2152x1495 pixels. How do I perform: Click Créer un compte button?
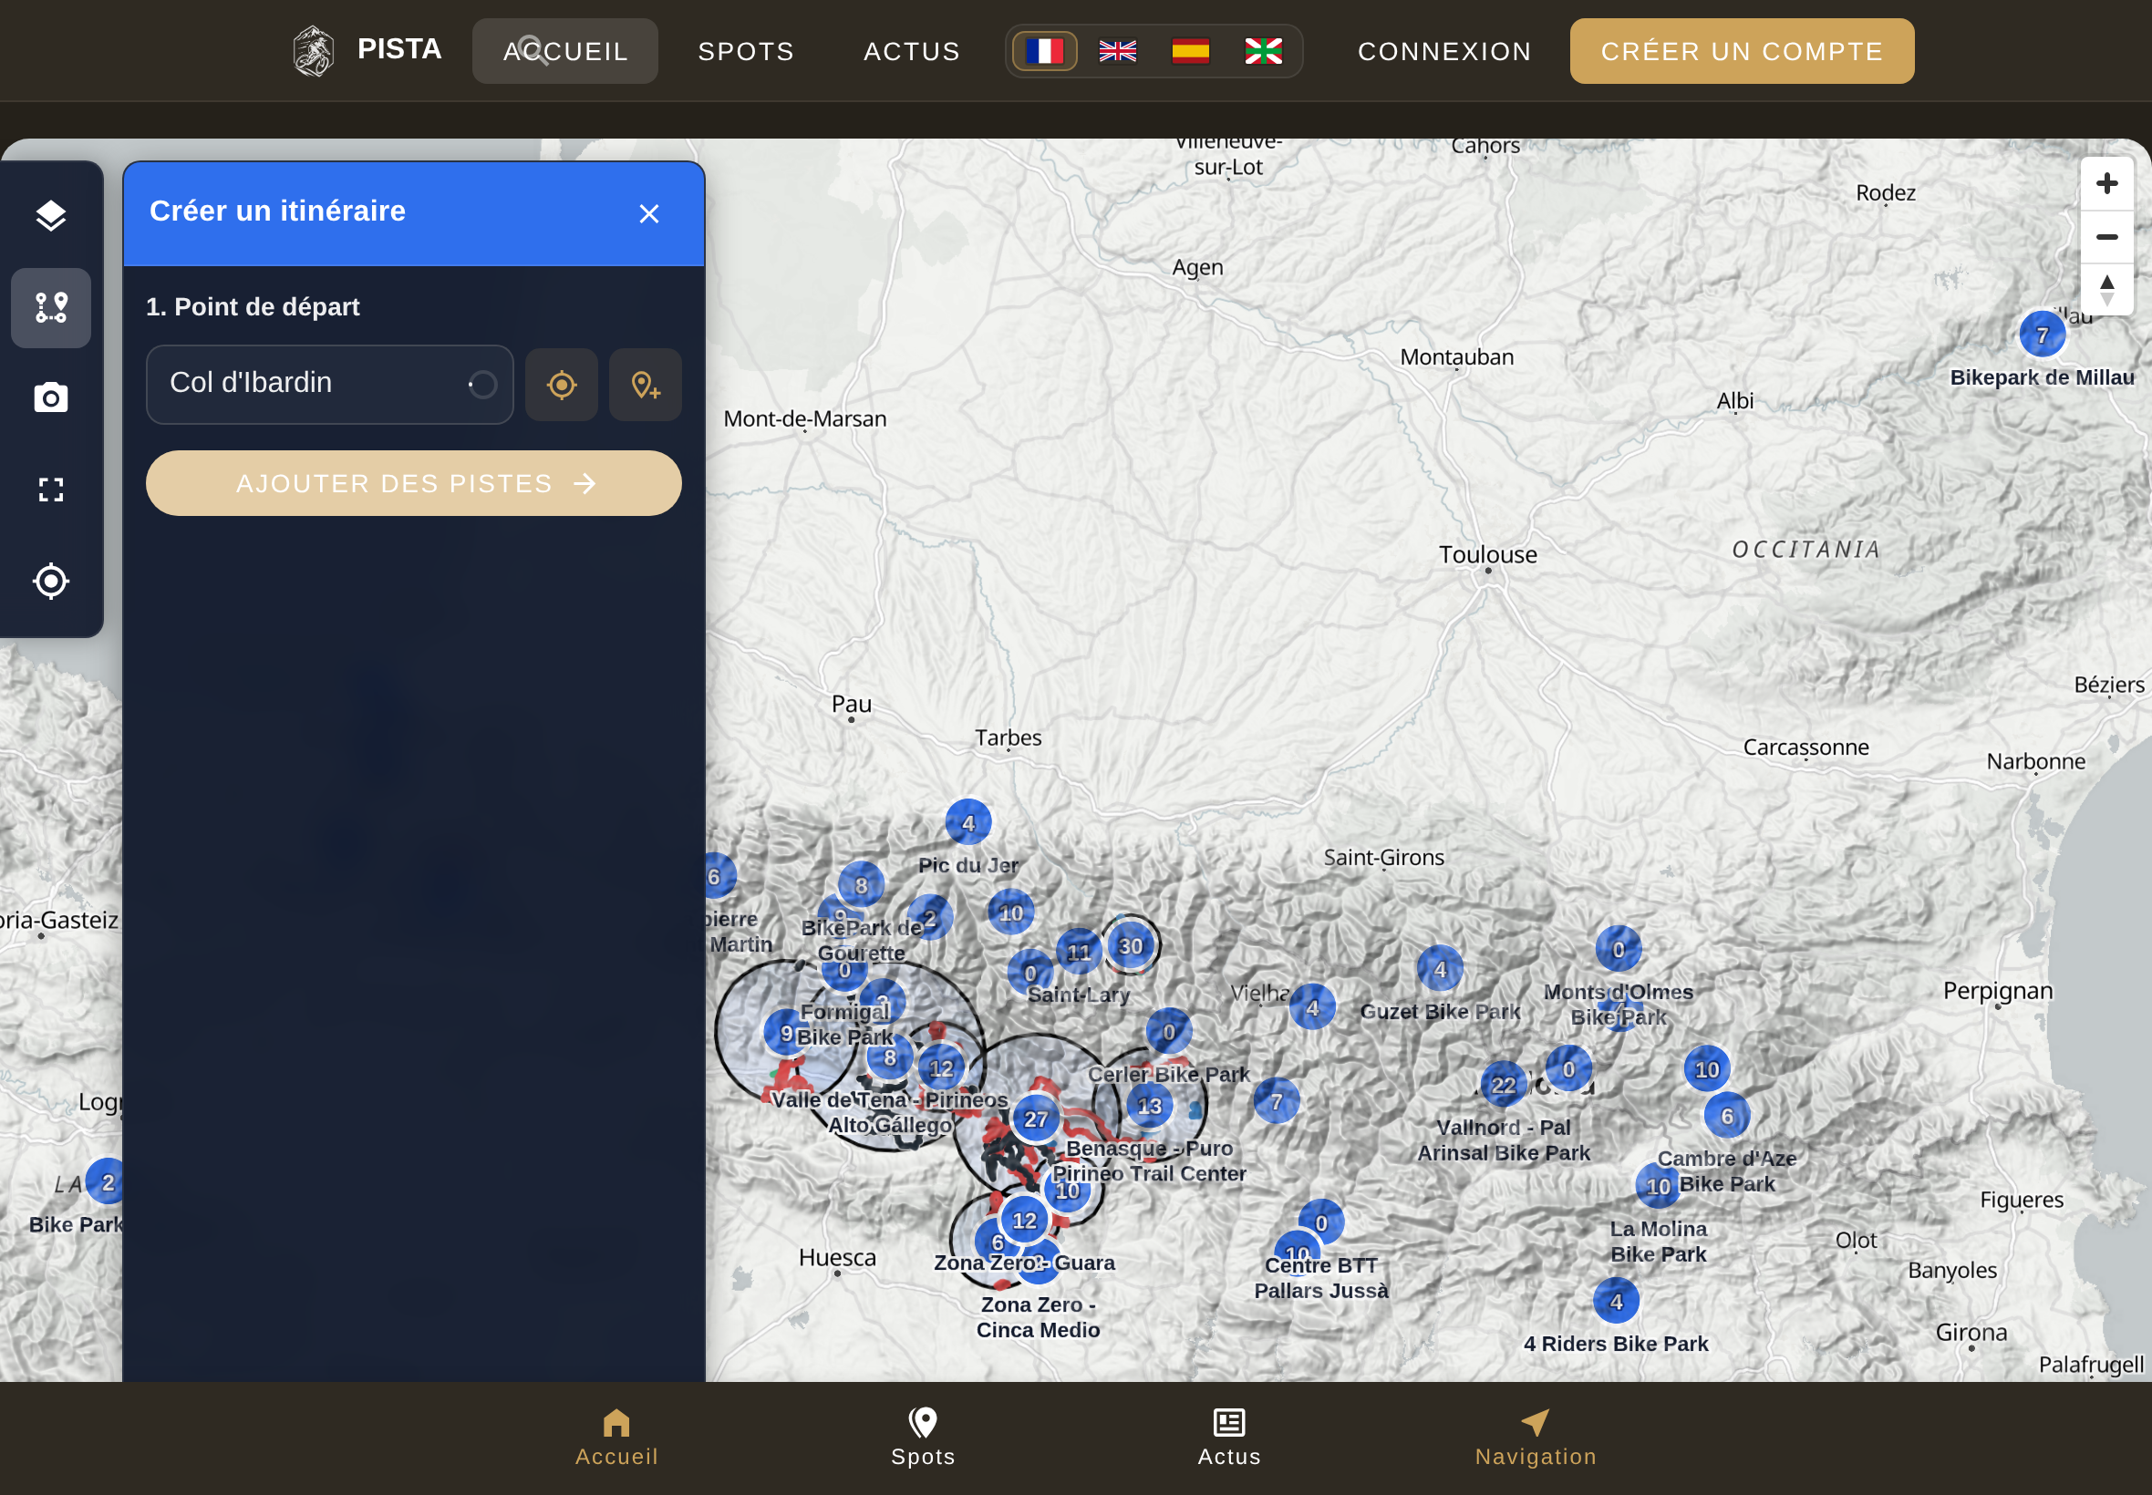click(x=1743, y=52)
